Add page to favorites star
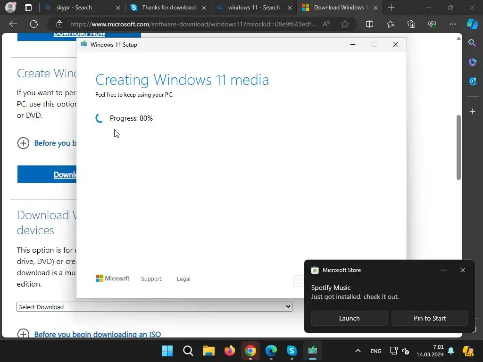This screenshot has height=362, width=483. (345, 24)
